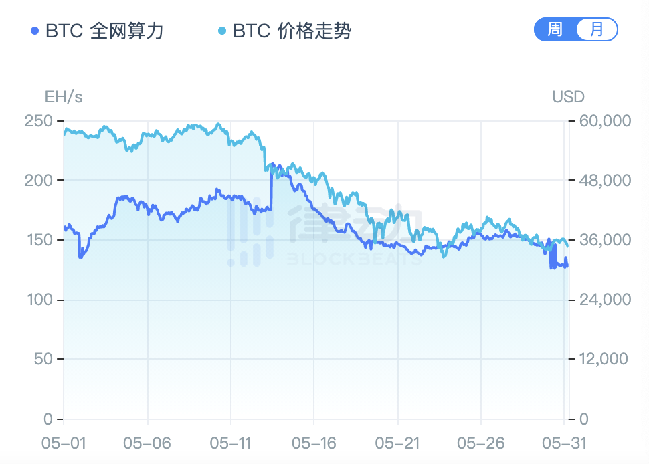Viewport: 649px width, 464px height.
Task: Select the 周 time range option
Action: 555,29
